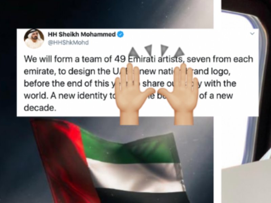
Task: Click the blue verified badge icon
Action: (121, 35)
